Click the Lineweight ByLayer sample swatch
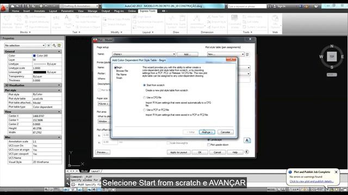This screenshot has width=348, height=195. pyautogui.click(x=40, y=72)
